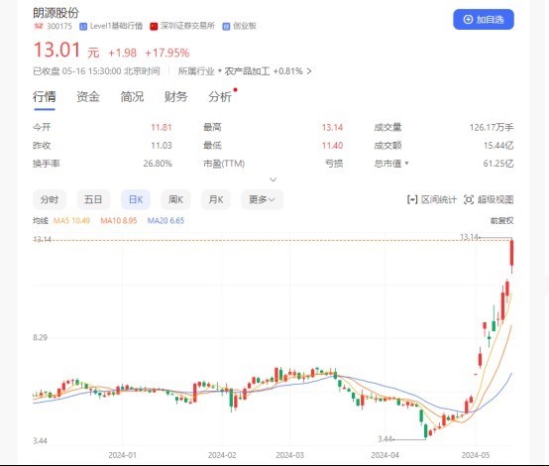Select 月K chart period
The height and width of the screenshot is (466, 549).
[216, 199]
